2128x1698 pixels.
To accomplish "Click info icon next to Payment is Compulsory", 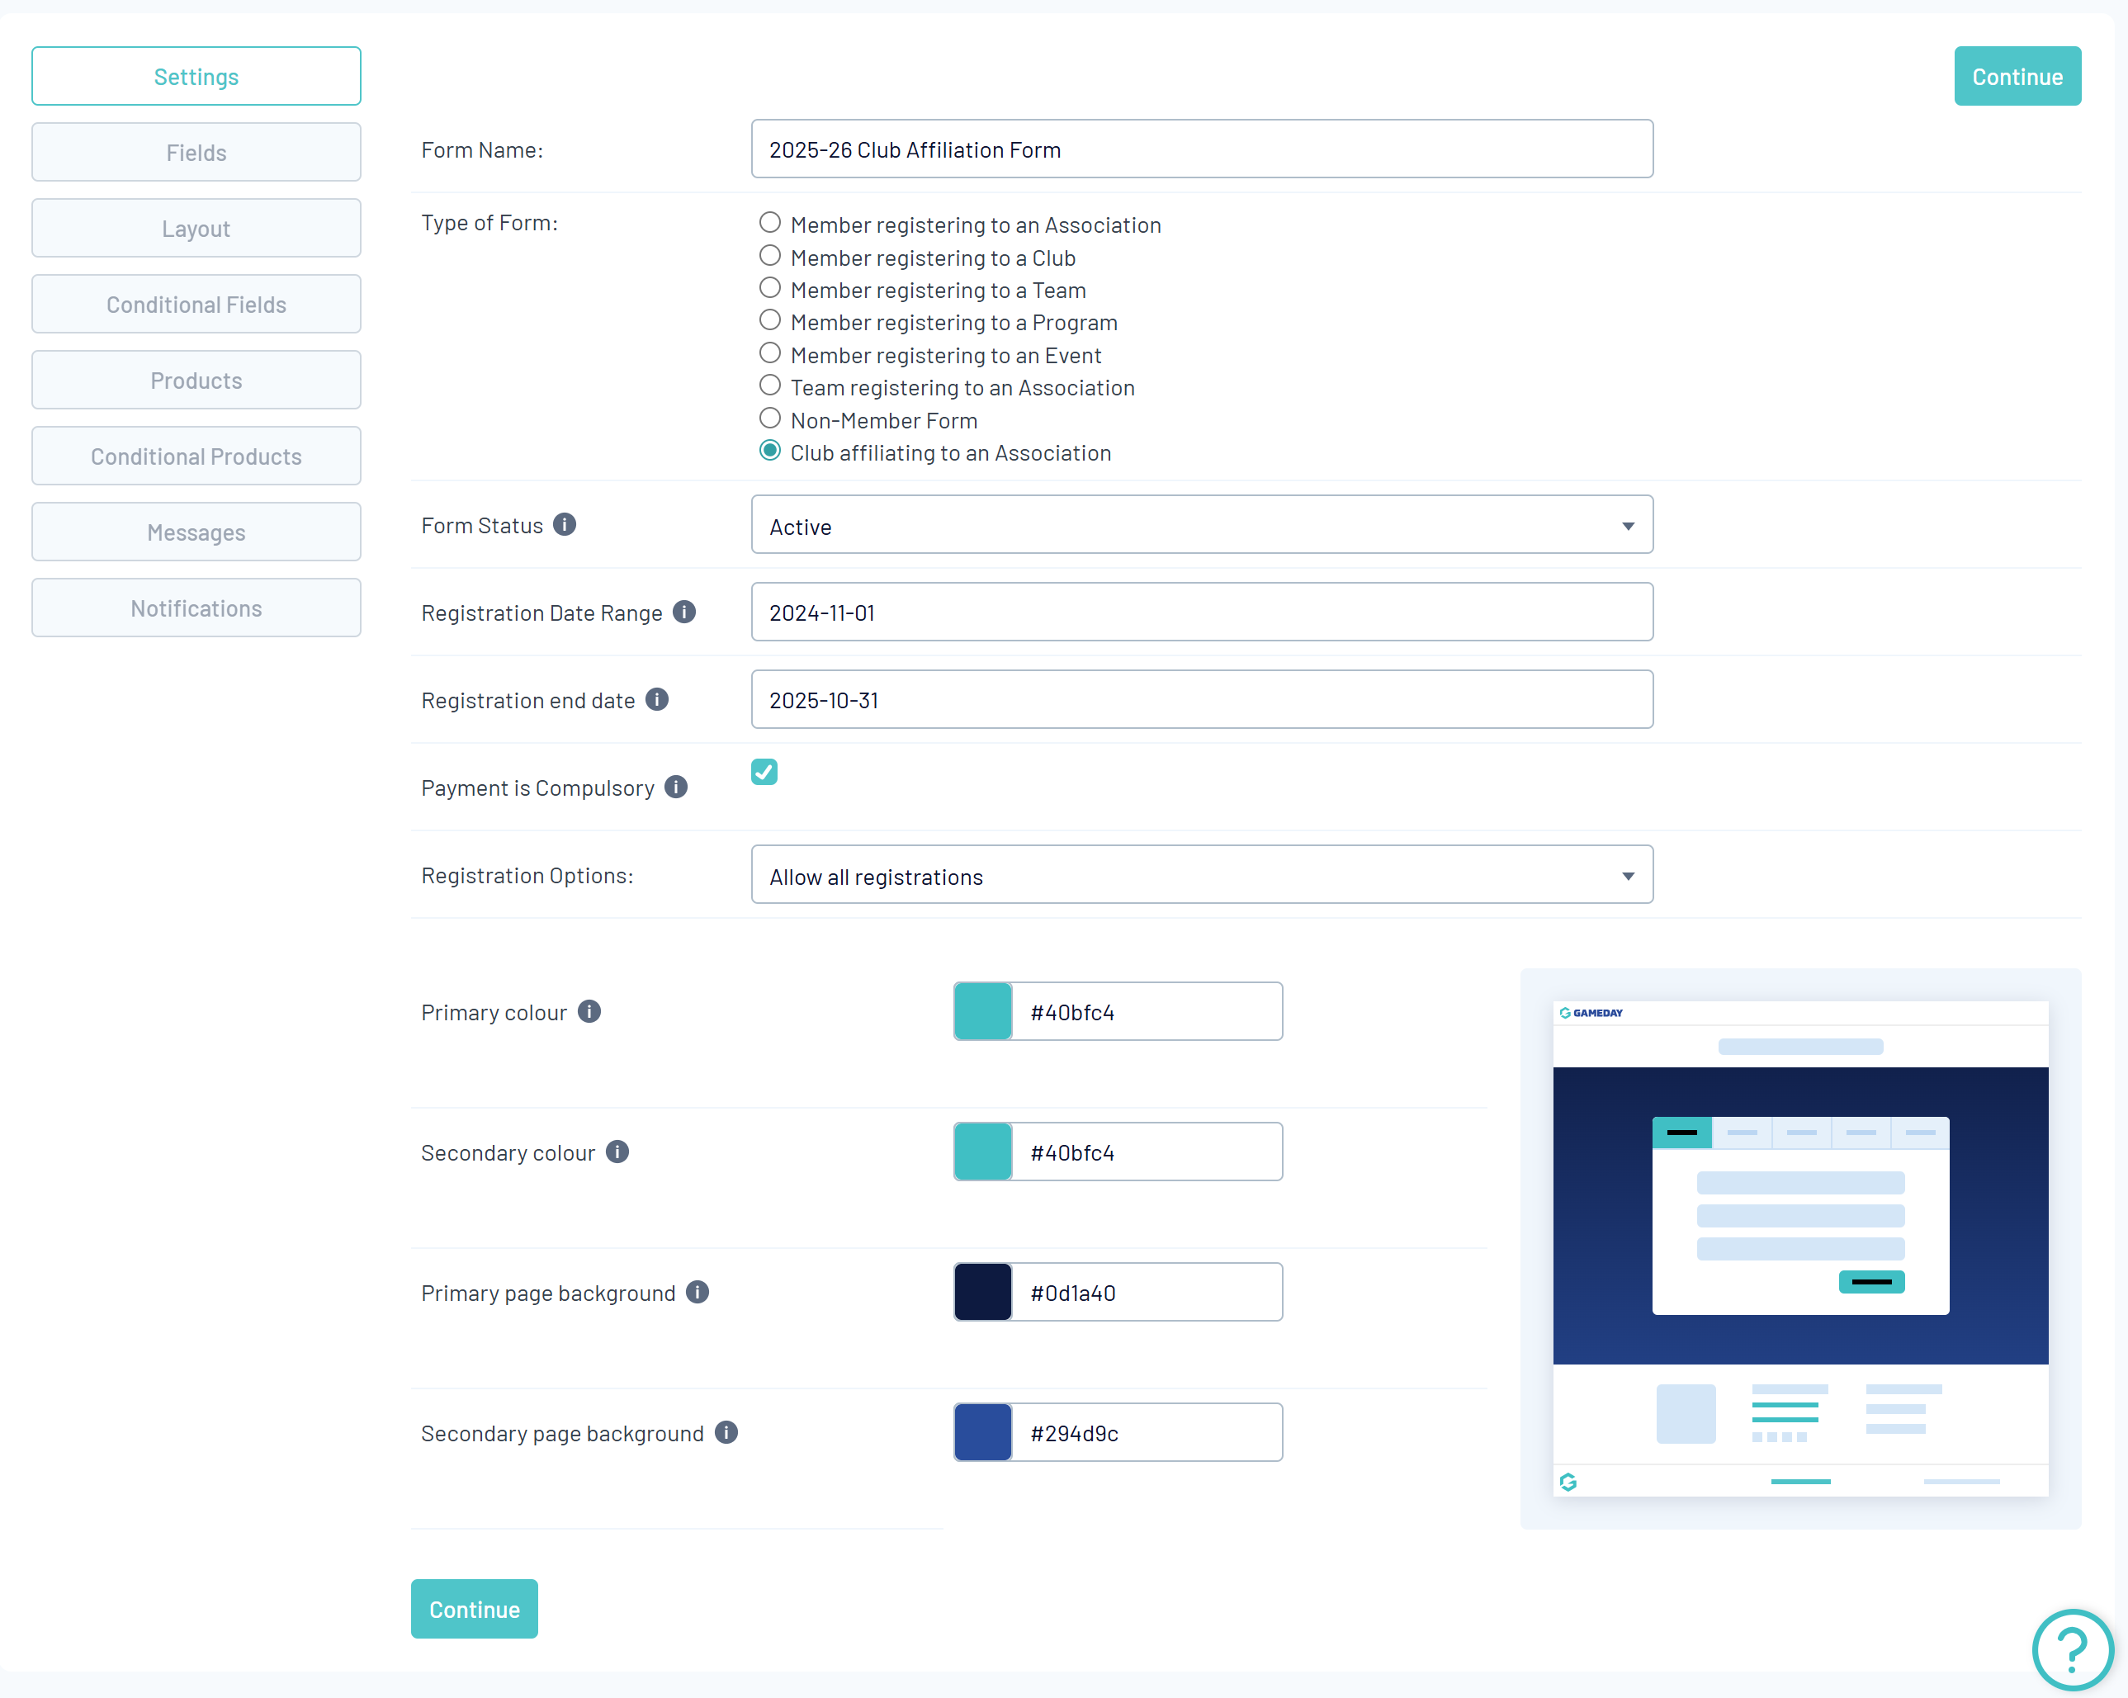I will point(676,787).
